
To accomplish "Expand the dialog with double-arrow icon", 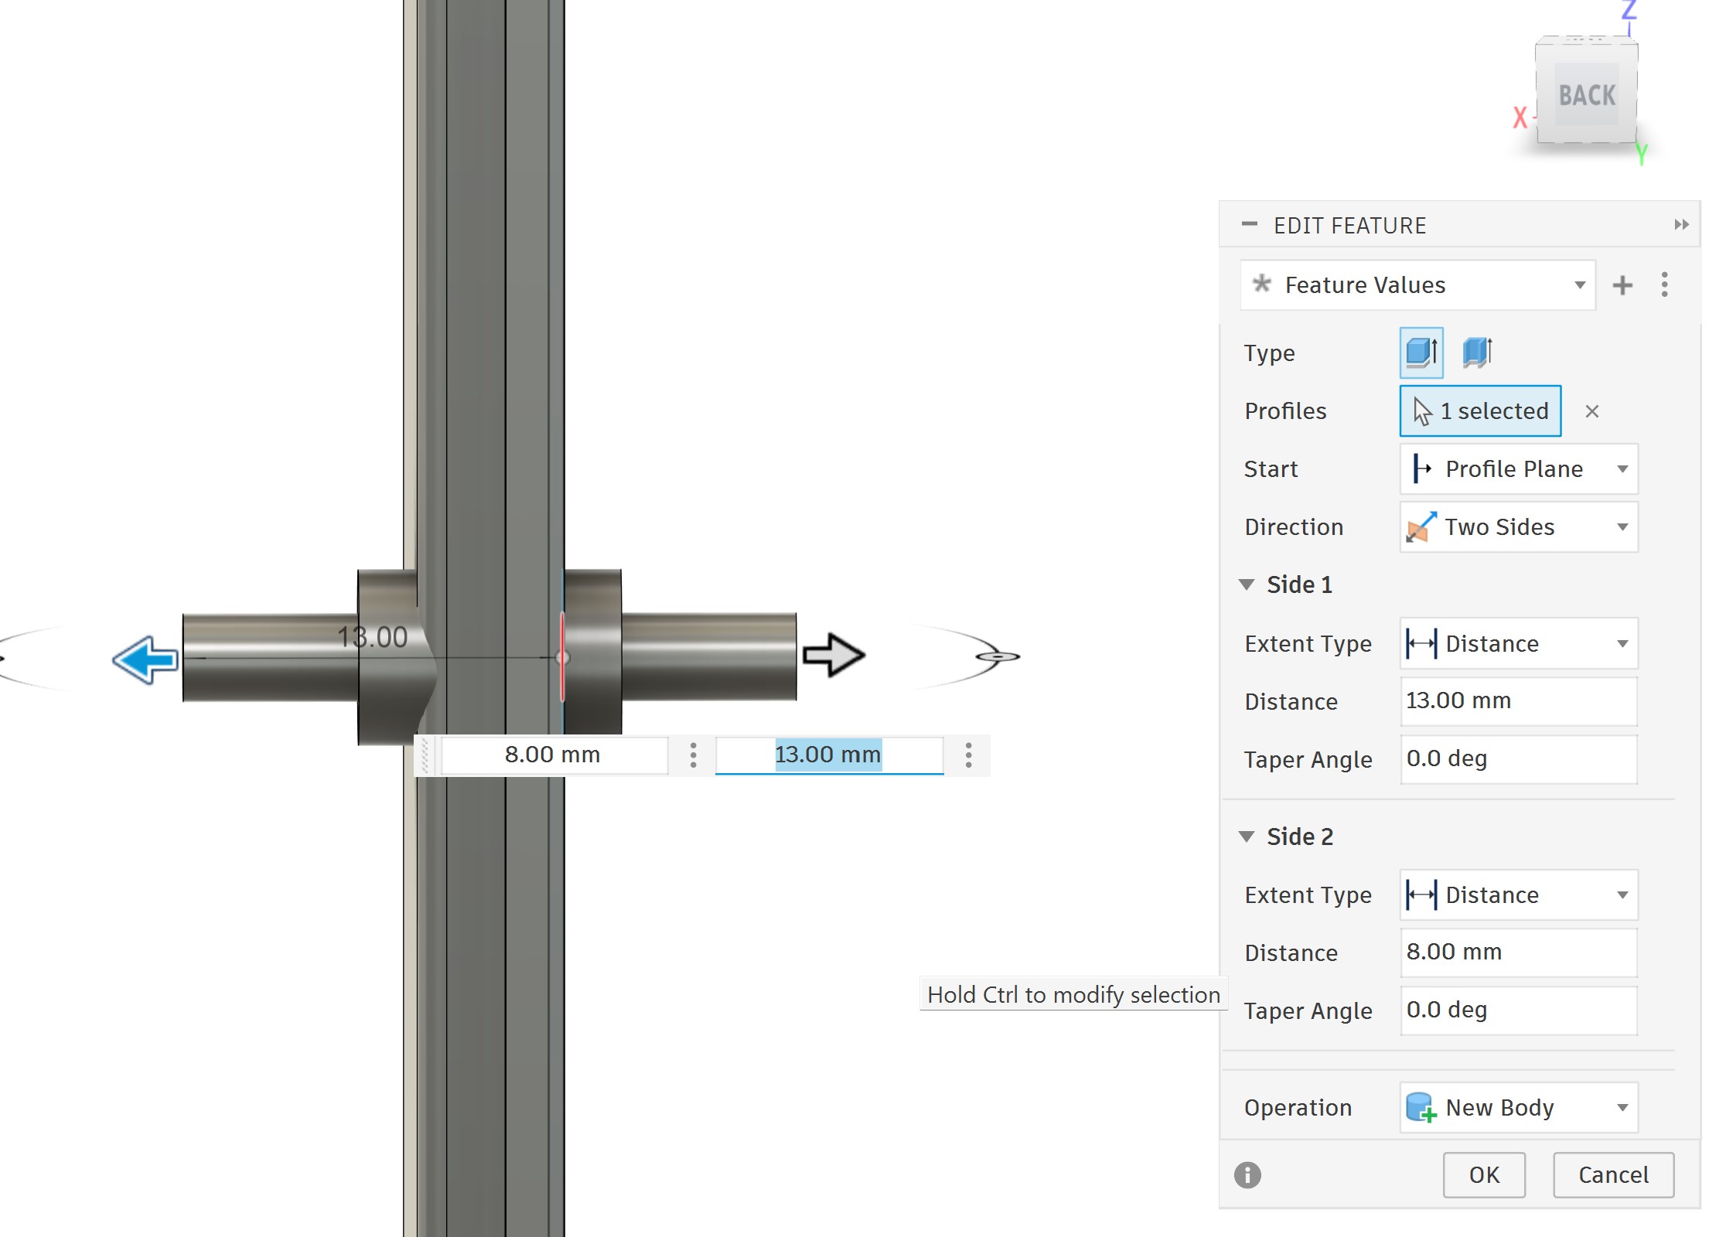I will 1680,225.
